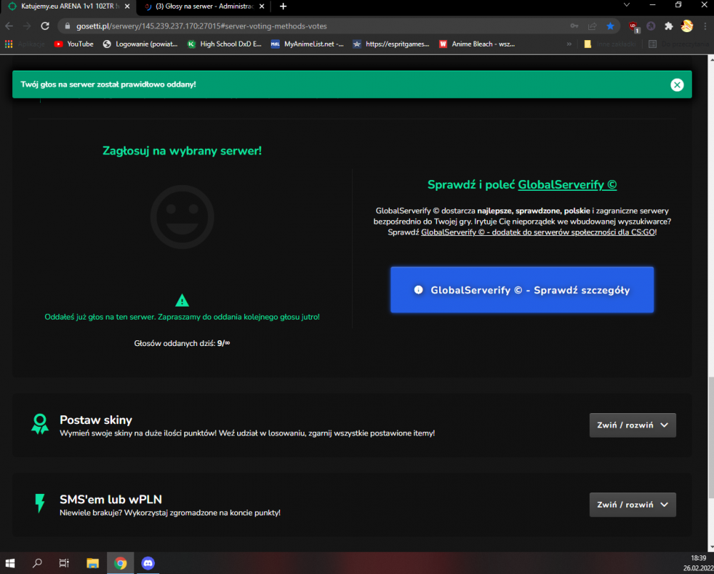The image size is (714, 574).
Task: Share this page icon in address bar
Action: coord(593,26)
